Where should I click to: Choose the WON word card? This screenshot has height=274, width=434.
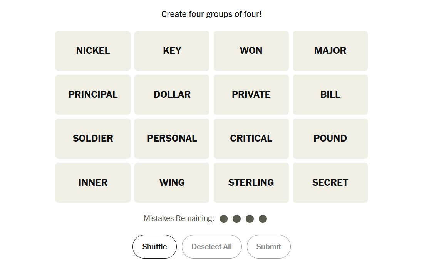[x=251, y=51]
